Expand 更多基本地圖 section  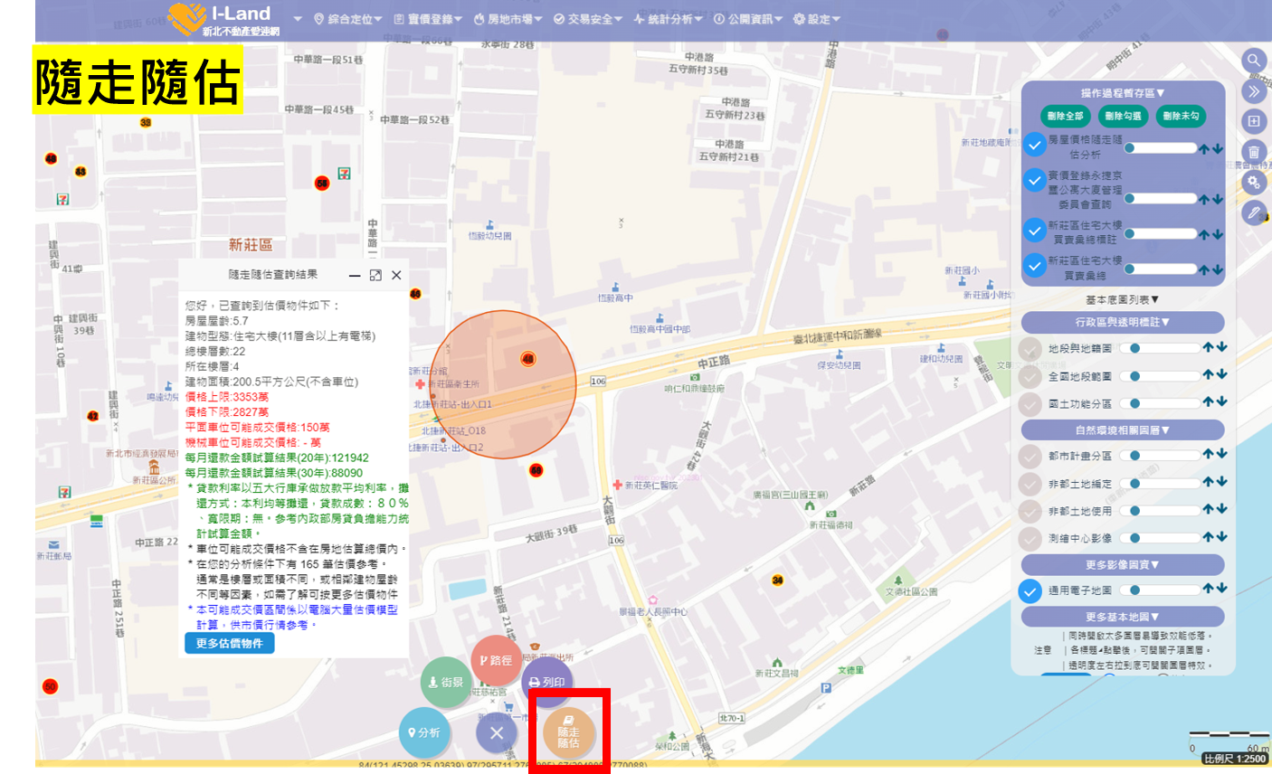[x=1123, y=617]
